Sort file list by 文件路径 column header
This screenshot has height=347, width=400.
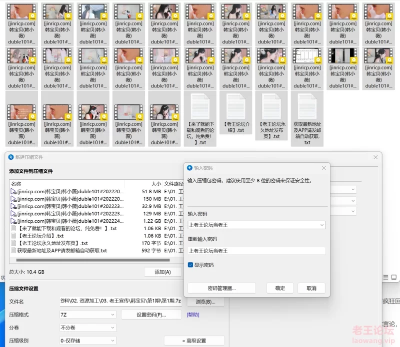pyautogui.click(x=173, y=184)
